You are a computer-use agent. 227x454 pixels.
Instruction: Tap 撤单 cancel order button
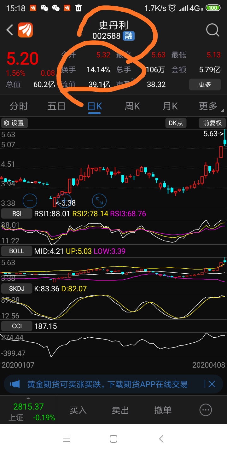[x=163, y=410]
